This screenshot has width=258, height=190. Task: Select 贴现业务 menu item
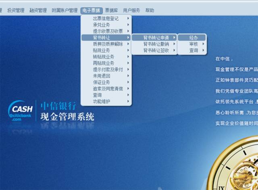pyautogui.click(x=106, y=50)
